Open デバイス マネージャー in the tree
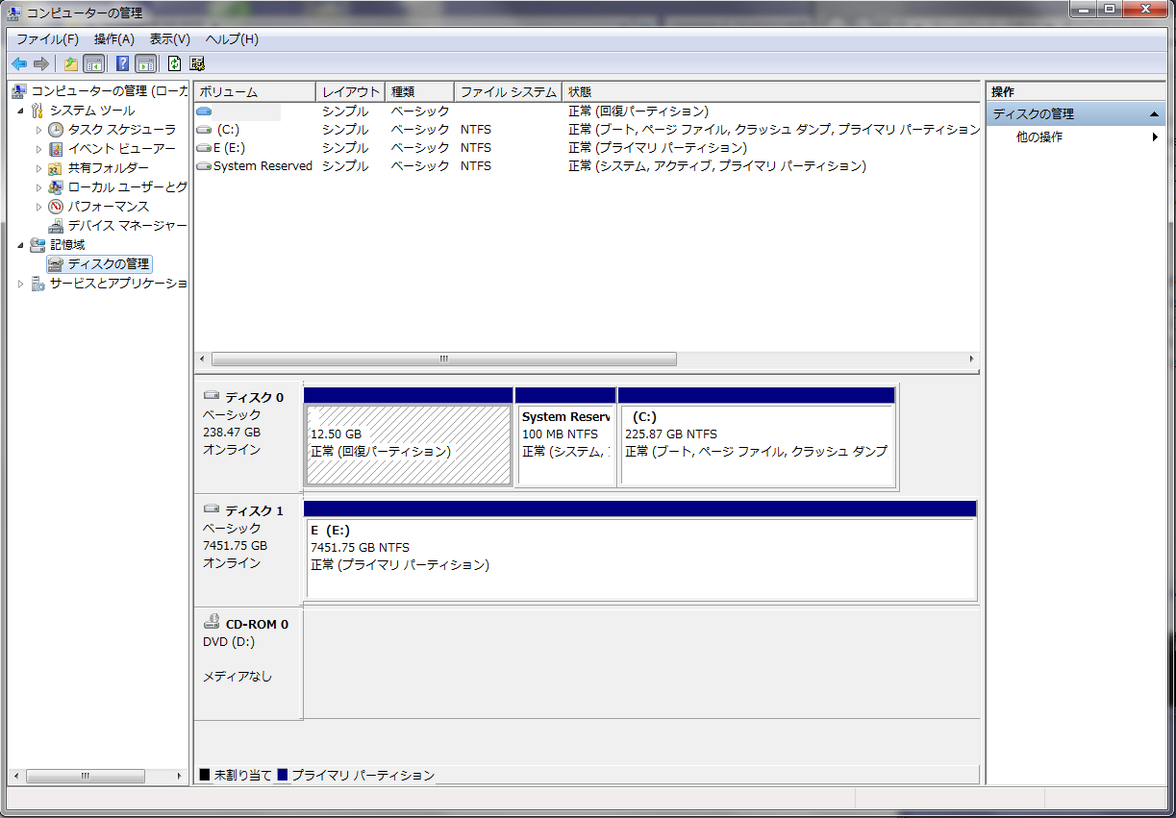Image resolution: width=1176 pixels, height=818 pixels. click(126, 225)
